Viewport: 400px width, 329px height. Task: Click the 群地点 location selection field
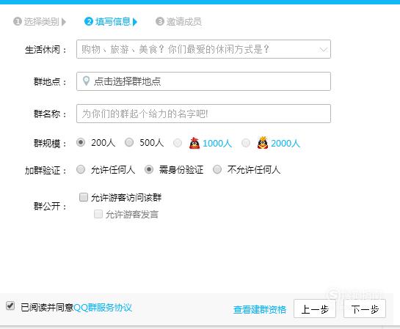click(x=203, y=81)
